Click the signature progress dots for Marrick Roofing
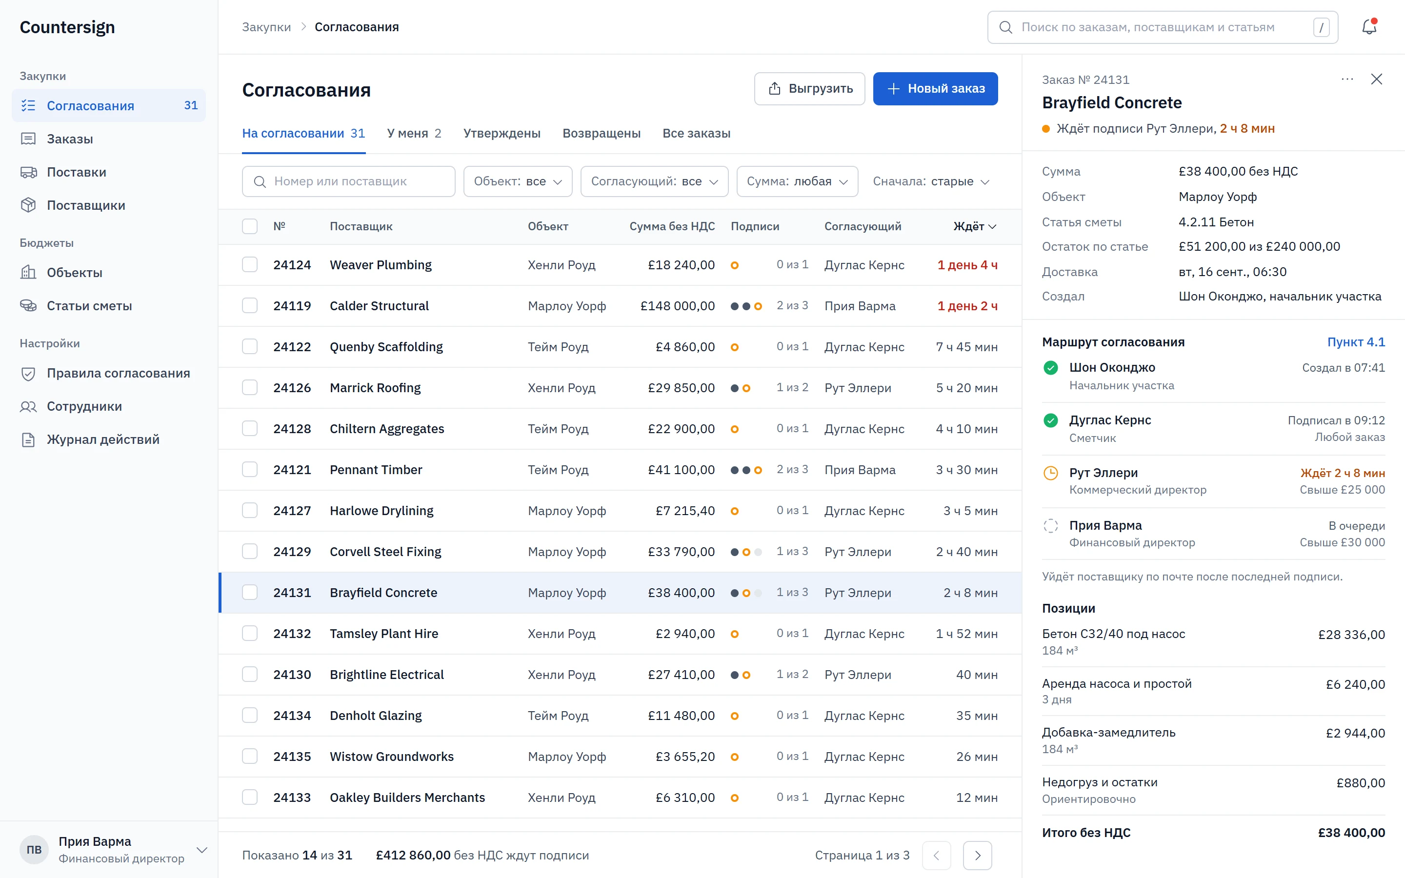 pyautogui.click(x=740, y=388)
